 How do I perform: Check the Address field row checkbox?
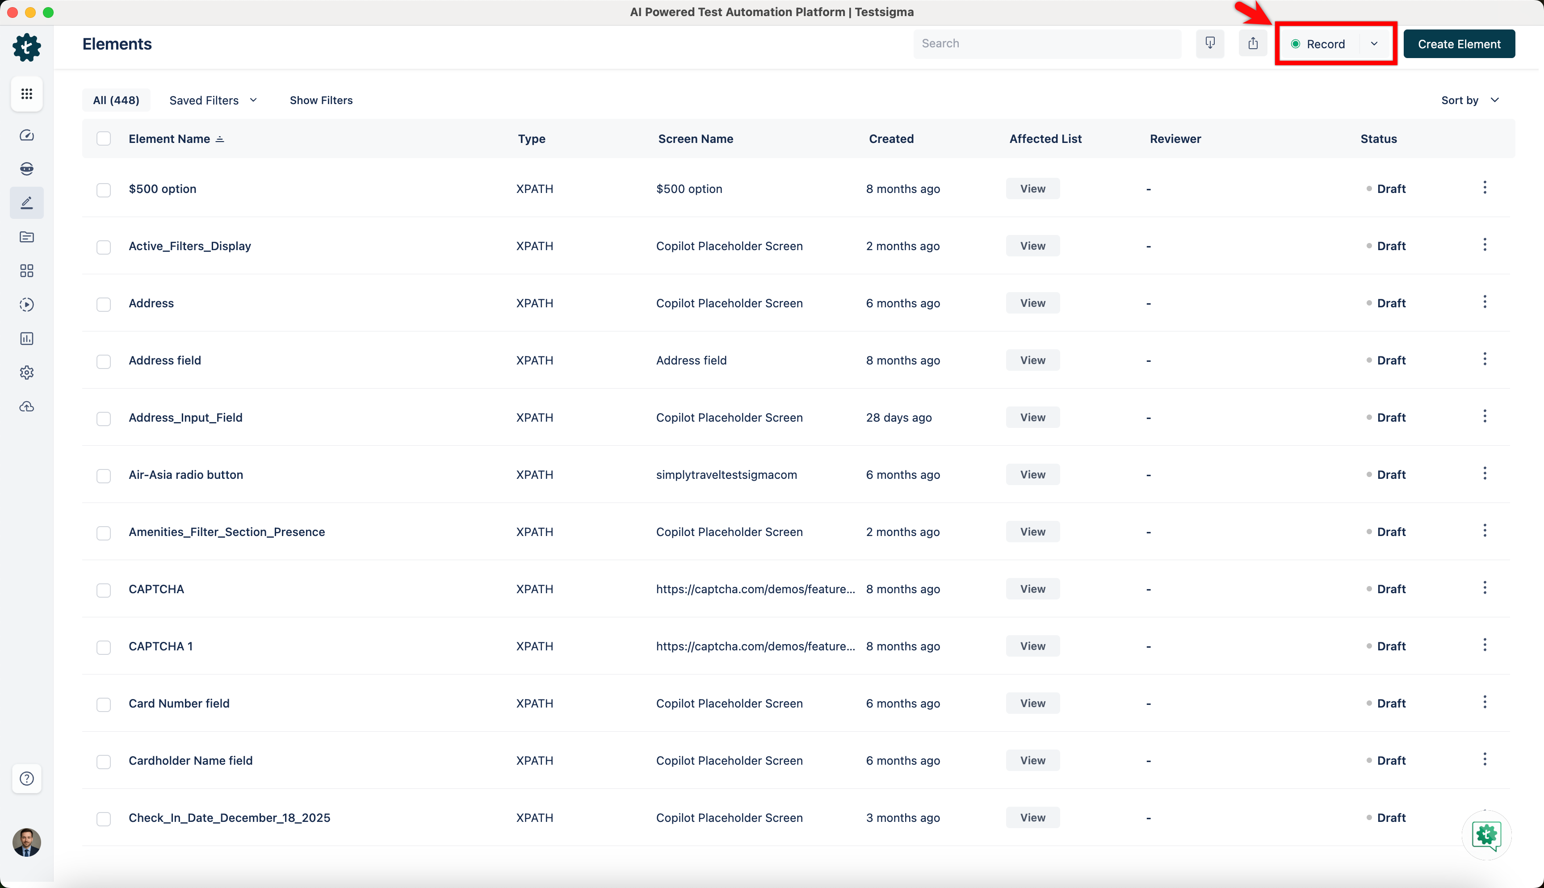pos(104,361)
